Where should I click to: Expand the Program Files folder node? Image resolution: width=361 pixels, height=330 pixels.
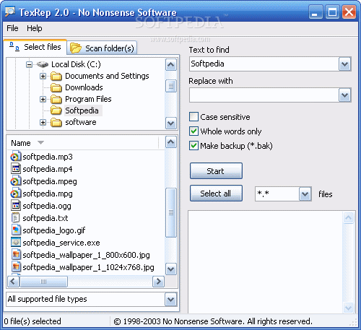pyautogui.click(x=43, y=99)
